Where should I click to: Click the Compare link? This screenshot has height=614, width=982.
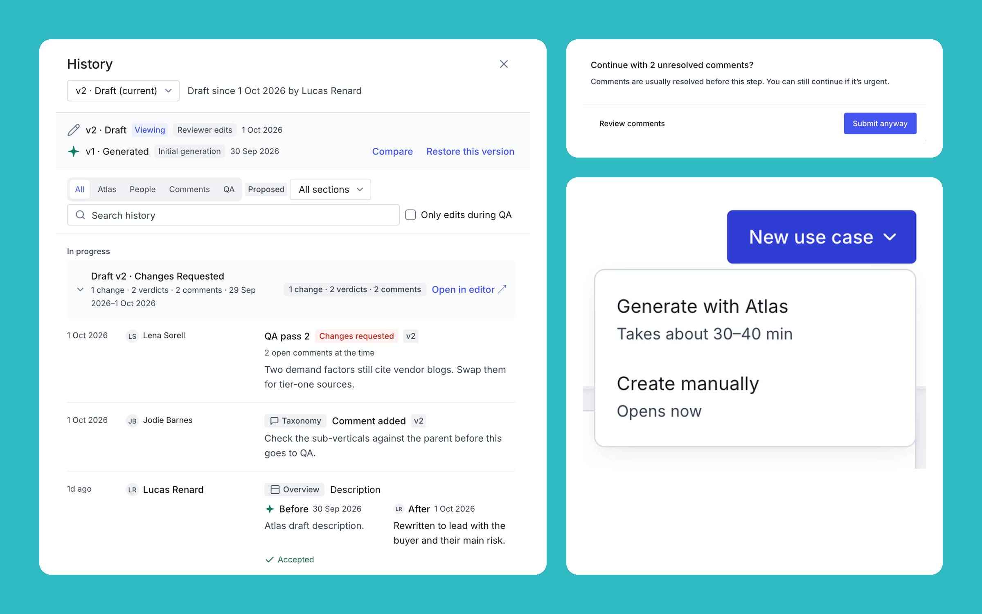pos(392,151)
